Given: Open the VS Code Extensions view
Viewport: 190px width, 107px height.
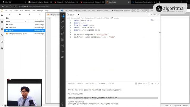Looking at the screenshot, I should tap(63, 39).
